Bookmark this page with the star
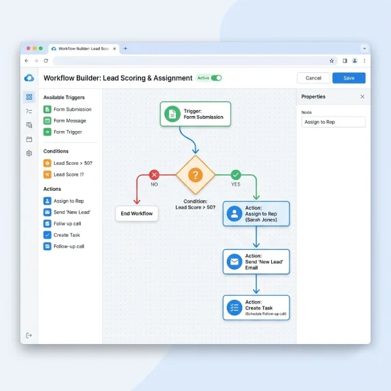391x391 pixels. point(332,61)
